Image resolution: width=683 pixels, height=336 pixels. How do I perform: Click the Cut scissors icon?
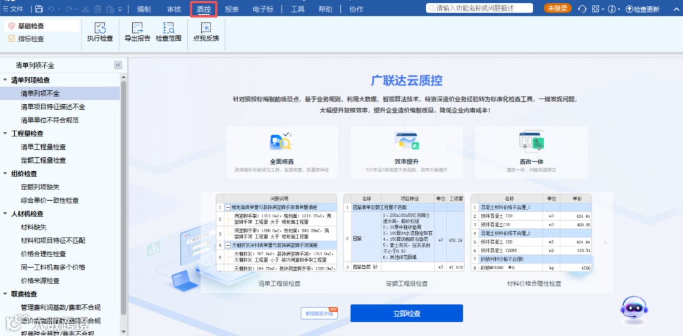point(85,9)
